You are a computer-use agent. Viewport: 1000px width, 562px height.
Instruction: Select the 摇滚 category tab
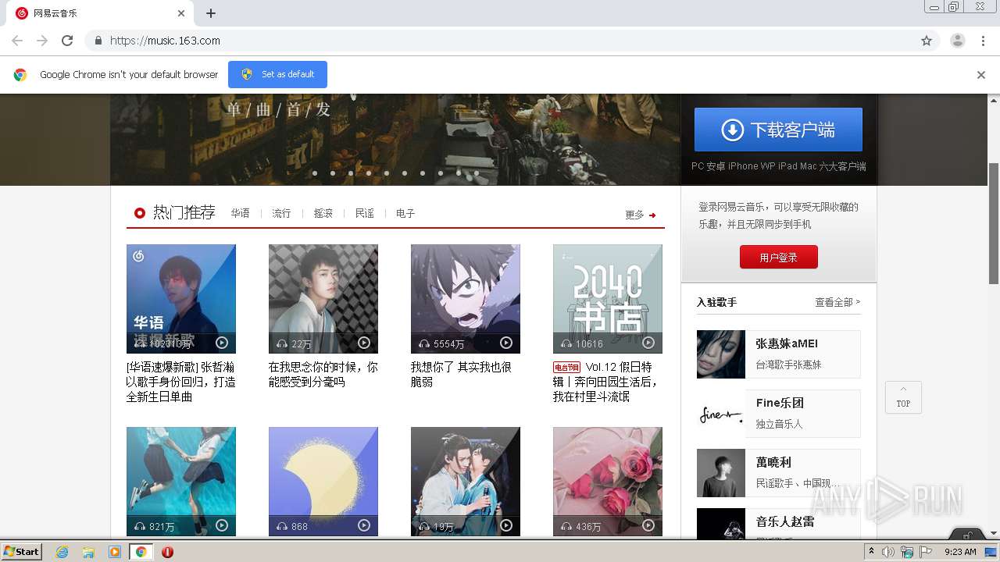click(323, 213)
